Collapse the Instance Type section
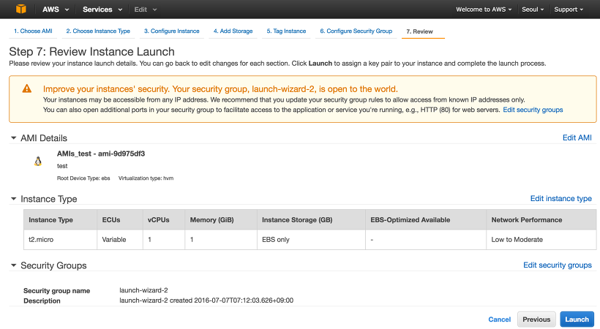This screenshot has height=329, width=600. (x=14, y=199)
